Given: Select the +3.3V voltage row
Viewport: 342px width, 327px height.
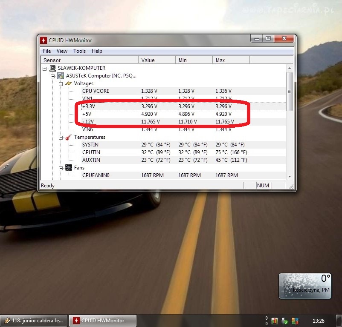Looking at the screenshot, I should [183, 106].
